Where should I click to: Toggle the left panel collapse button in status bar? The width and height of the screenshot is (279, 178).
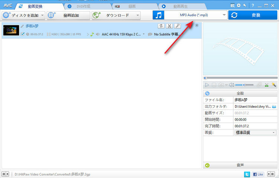[x=5, y=174]
